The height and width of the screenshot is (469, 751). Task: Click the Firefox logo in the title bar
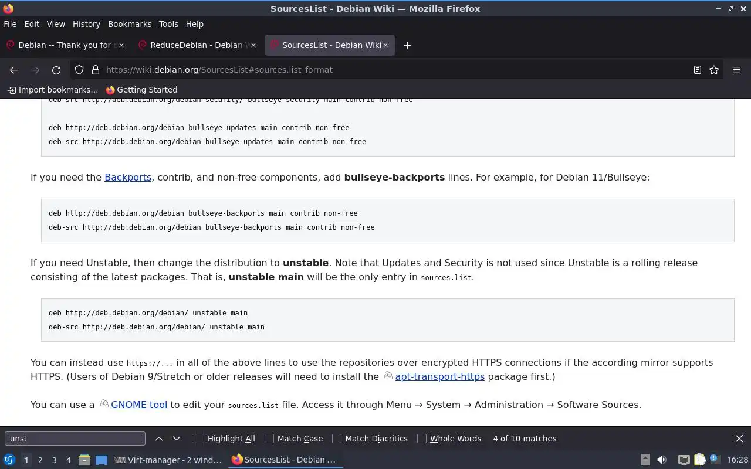tap(8, 8)
